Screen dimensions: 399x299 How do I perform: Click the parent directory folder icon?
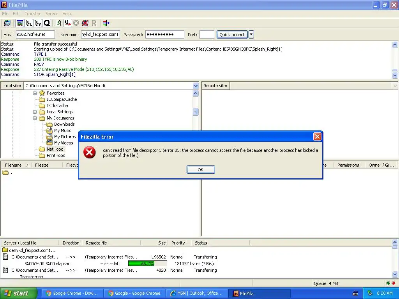pyautogui.click(x=5, y=172)
